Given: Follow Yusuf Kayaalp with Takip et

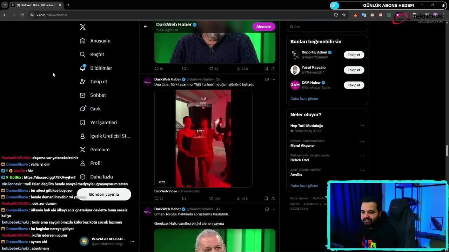Looking at the screenshot, I should click(x=354, y=70).
